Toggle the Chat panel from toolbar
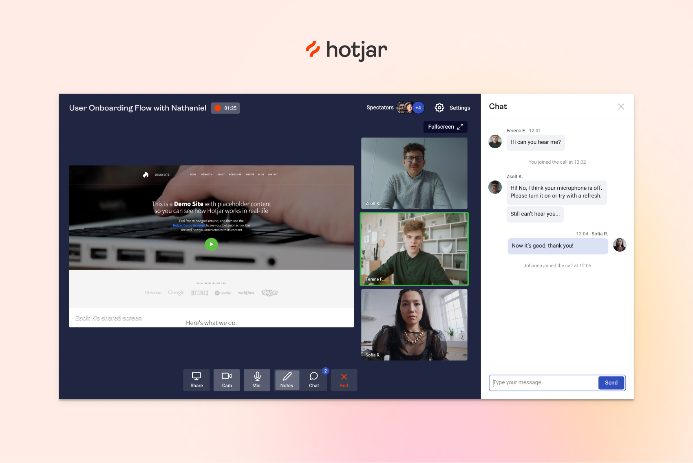This screenshot has height=463, width=693. pyautogui.click(x=314, y=380)
